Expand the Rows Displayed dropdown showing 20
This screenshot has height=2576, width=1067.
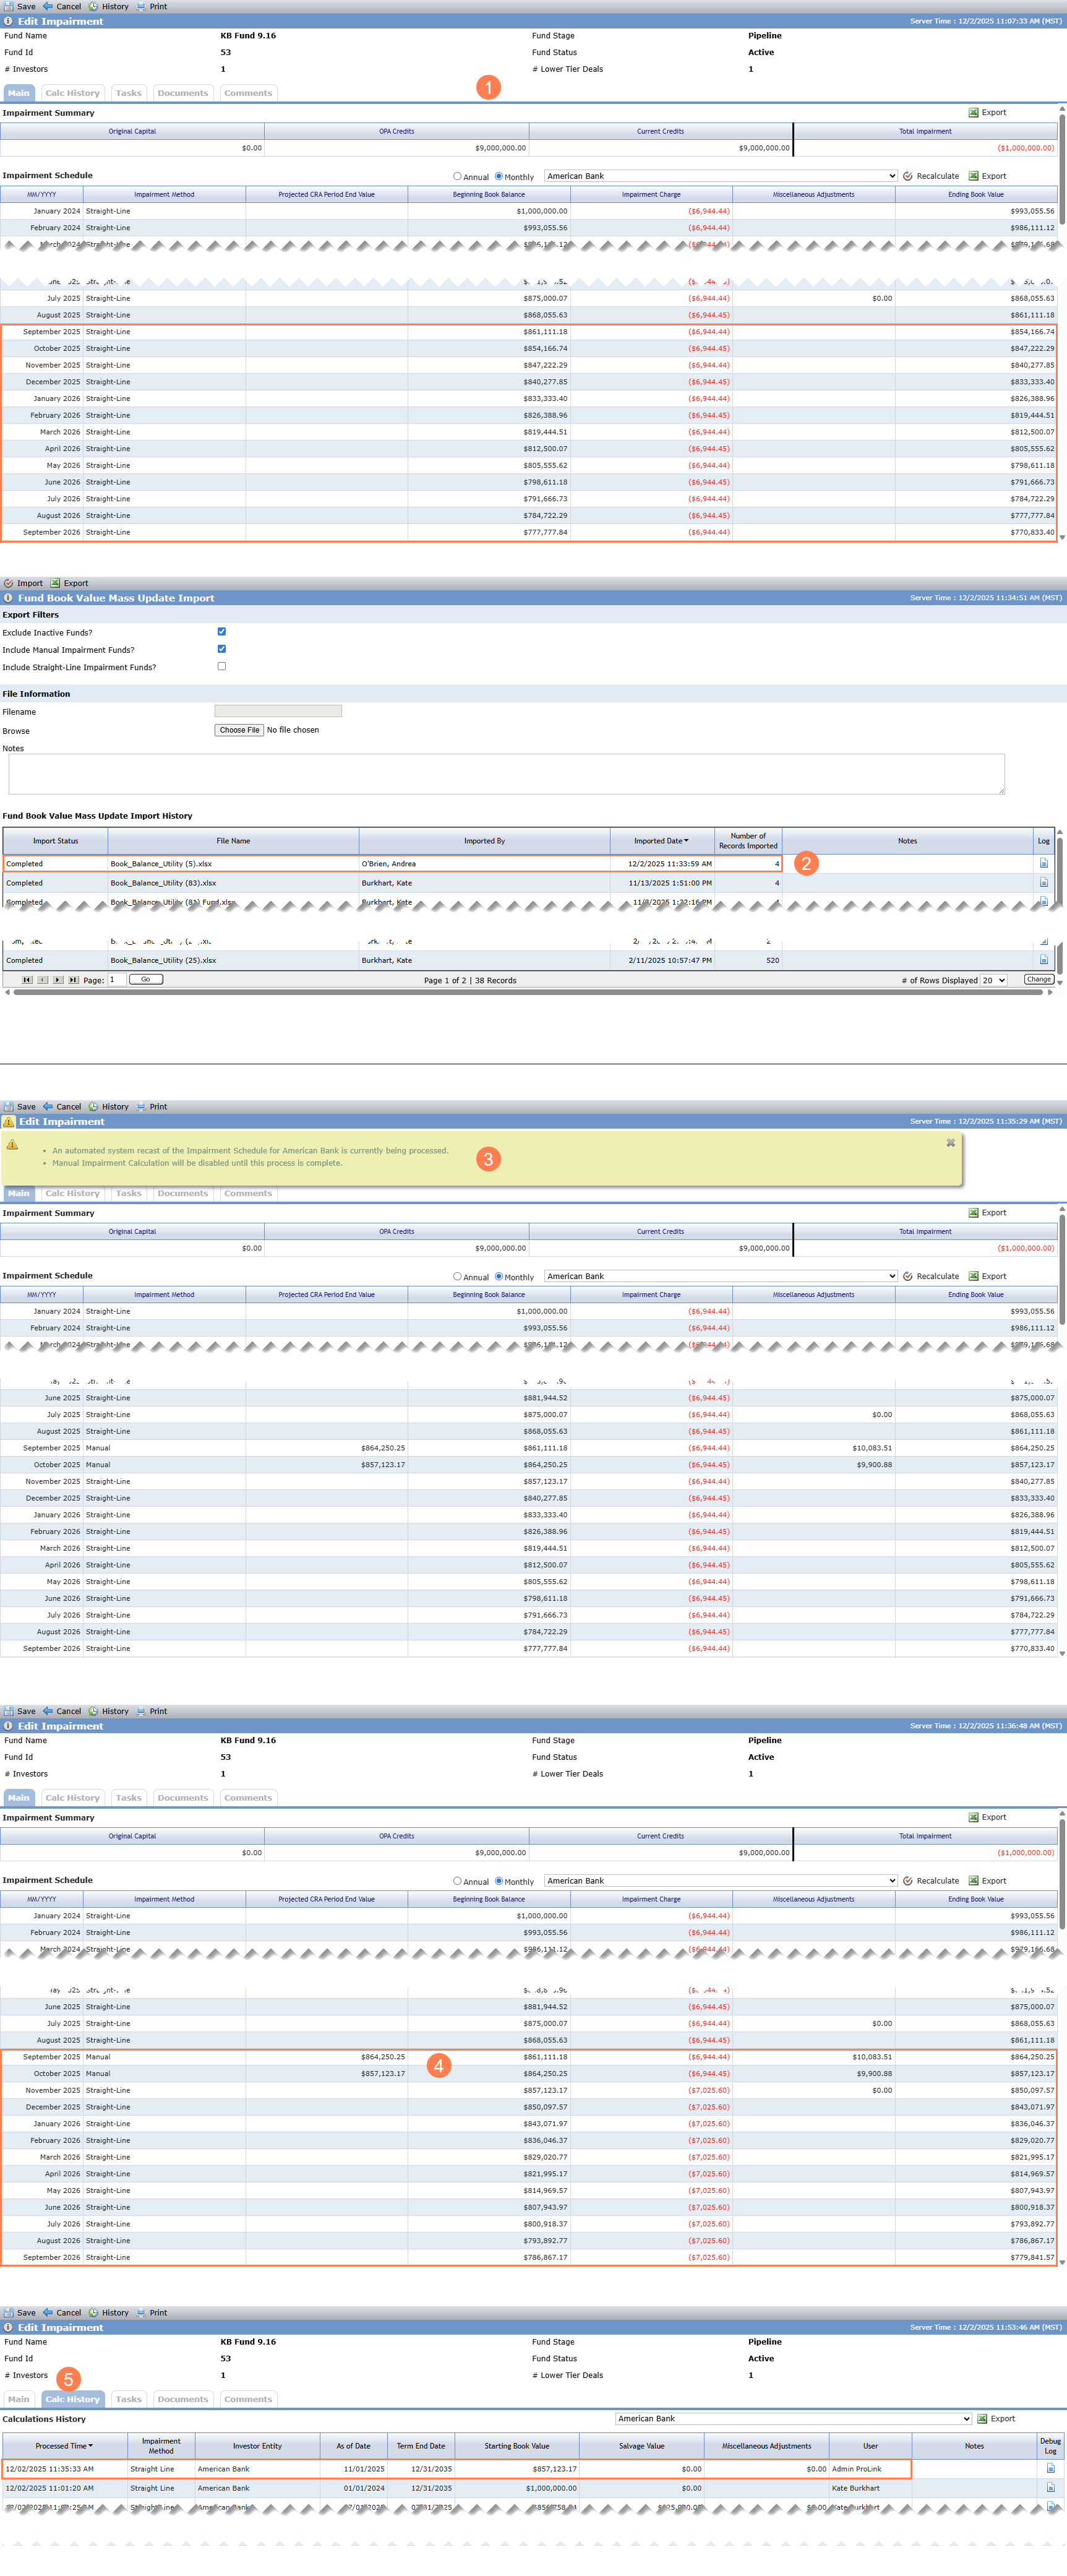[993, 980]
